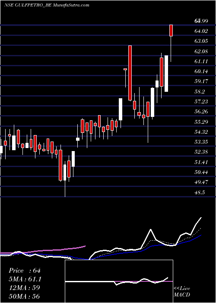Click the 49.47 price axis label
Viewport: 216px width, 303px height.
(201, 182)
